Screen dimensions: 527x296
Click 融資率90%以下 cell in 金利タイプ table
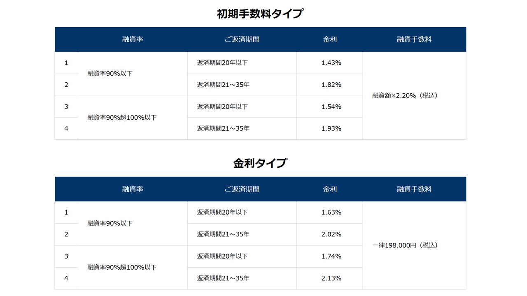(x=110, y=224)
